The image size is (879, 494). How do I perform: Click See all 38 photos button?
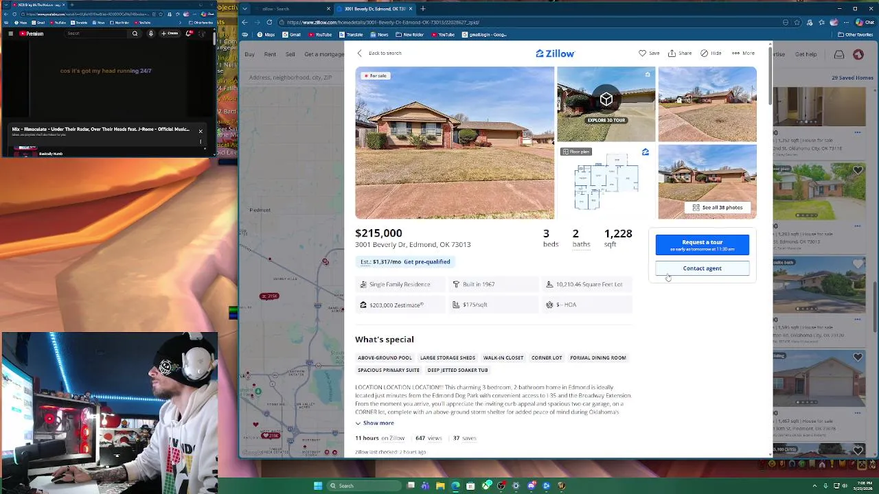pos(718,207)
